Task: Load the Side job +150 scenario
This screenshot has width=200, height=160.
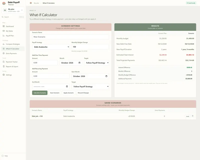Action: pyautogui.click(x=187, y=116)
